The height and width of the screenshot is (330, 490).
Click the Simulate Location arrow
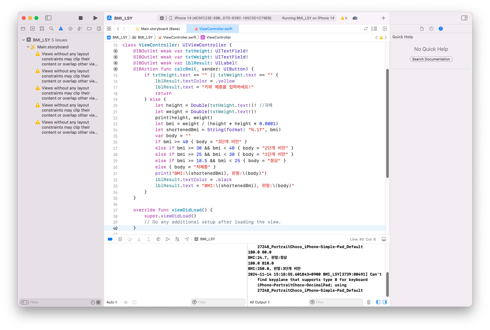pos(187,239)
